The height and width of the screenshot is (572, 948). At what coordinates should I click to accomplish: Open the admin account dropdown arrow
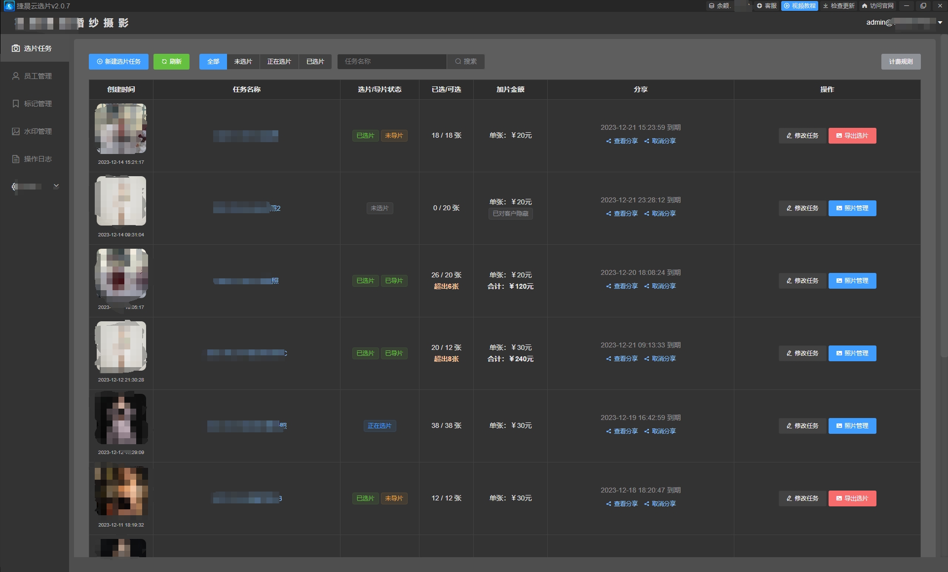[940, 23]
